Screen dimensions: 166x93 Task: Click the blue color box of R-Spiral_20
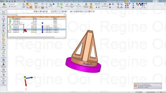point(43,26)
